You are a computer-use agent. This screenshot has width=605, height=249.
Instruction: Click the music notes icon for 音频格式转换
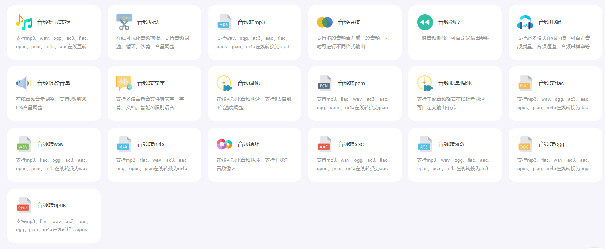coord(24,22)
